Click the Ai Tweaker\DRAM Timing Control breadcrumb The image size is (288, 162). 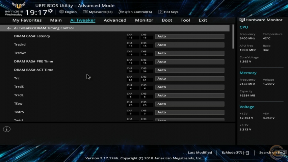tap(44, 28)
